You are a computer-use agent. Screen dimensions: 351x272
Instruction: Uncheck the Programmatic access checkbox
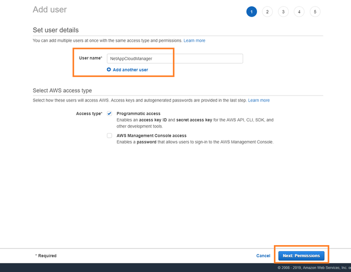point(109,113)
